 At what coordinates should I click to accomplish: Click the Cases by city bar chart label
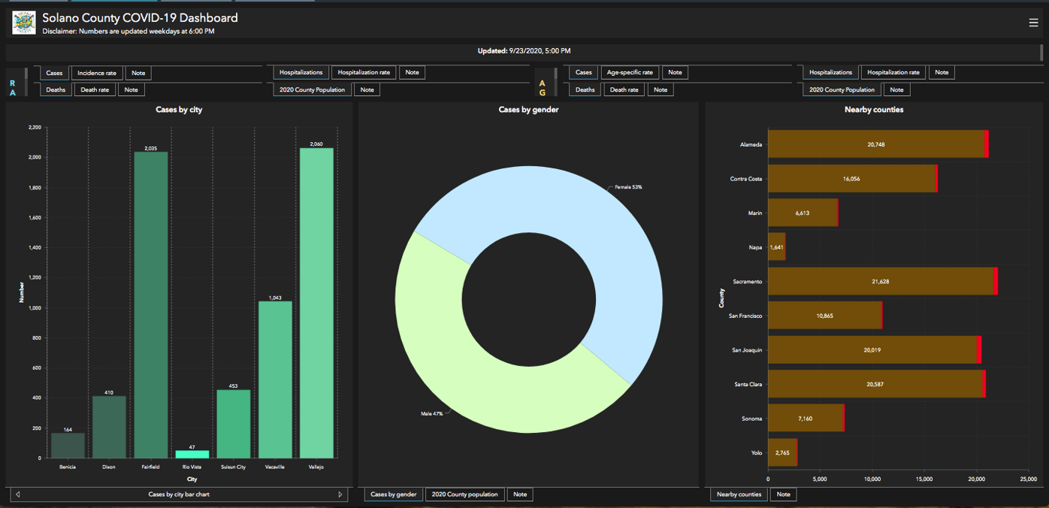[179, 494]
